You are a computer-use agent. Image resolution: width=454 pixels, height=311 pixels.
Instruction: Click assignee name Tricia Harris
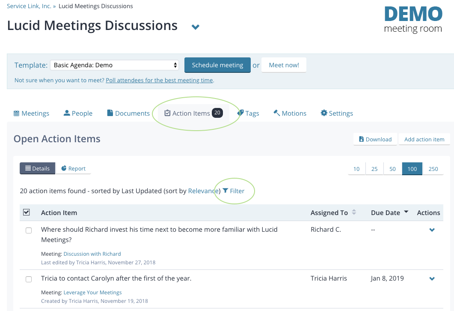click(329, 278)
